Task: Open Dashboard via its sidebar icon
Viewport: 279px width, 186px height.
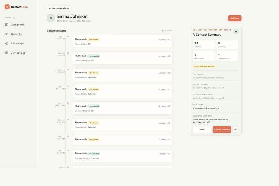Action: click(7, 25)
